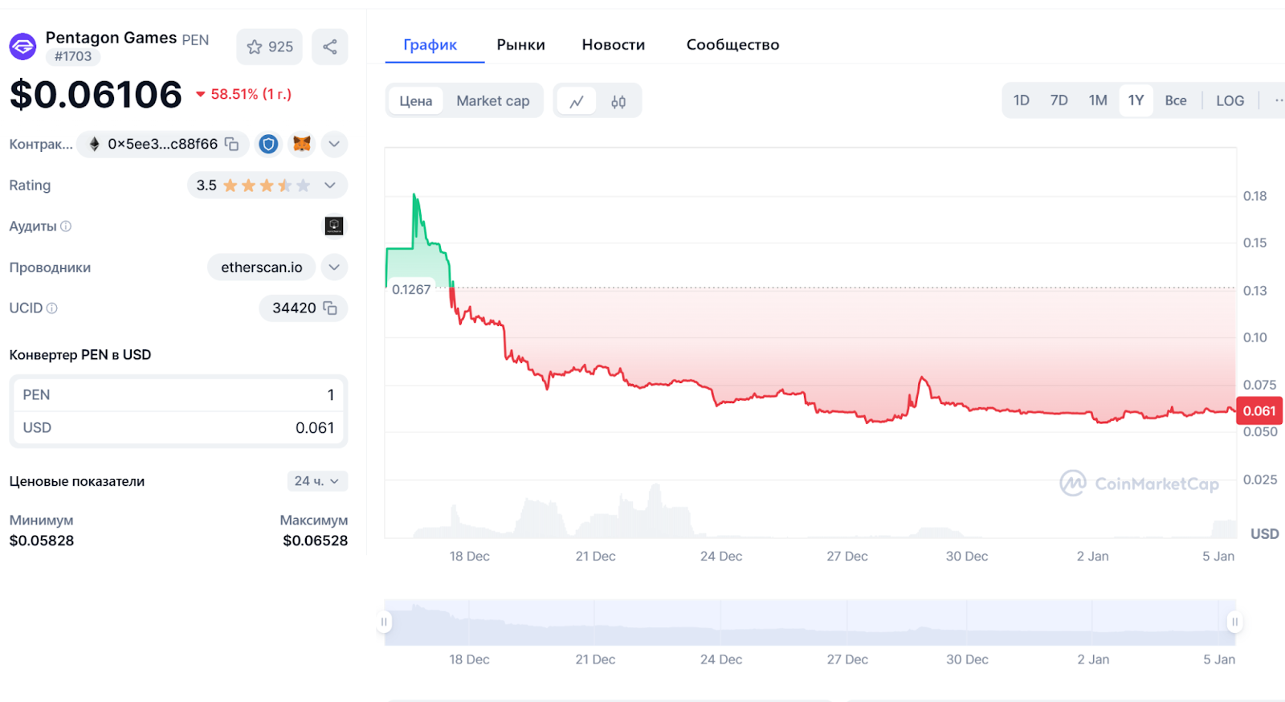Image resolution: width=1285 pixels, height=702 pixels.
Task: Click the share icon button
Action: click(x=330, y=47)
